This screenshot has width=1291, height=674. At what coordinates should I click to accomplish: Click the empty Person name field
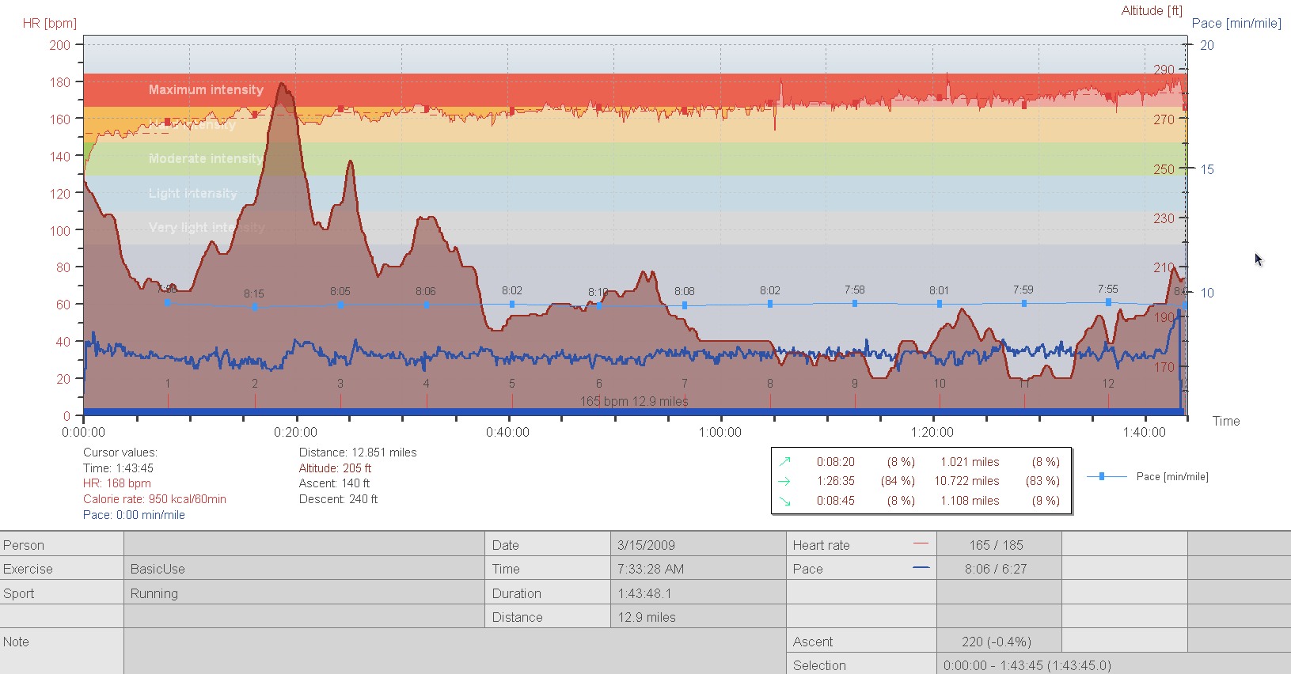tap(304, 545)
